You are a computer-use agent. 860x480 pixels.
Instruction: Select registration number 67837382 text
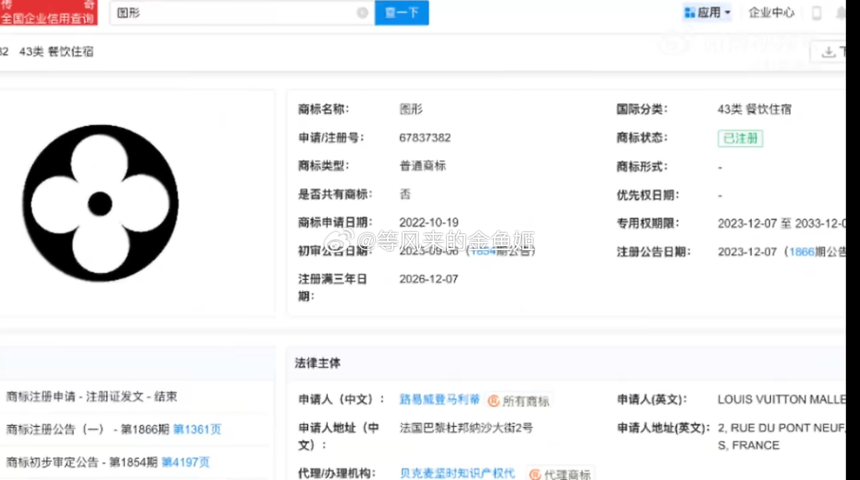425,138
